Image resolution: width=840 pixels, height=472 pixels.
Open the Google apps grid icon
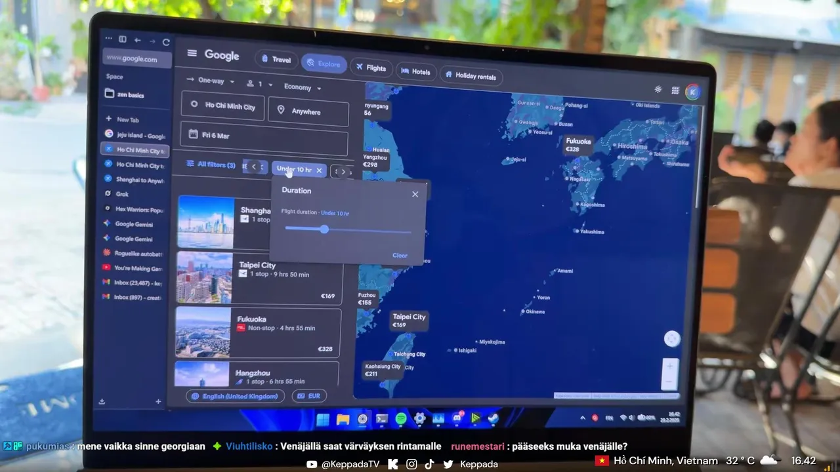click(675, 91)
